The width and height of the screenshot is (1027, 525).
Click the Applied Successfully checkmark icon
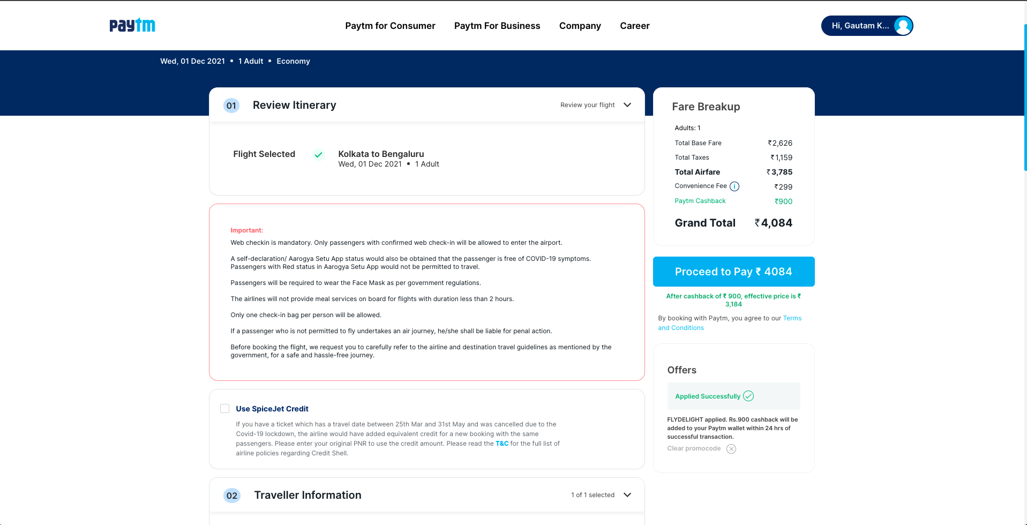(x=748, y=396)
